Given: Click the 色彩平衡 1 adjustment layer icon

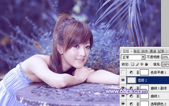Looking at the screenshot, I should coord(131,72).
